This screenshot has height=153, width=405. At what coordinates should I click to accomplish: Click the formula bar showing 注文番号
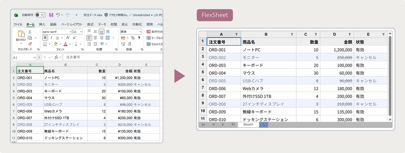click(113, 57)
